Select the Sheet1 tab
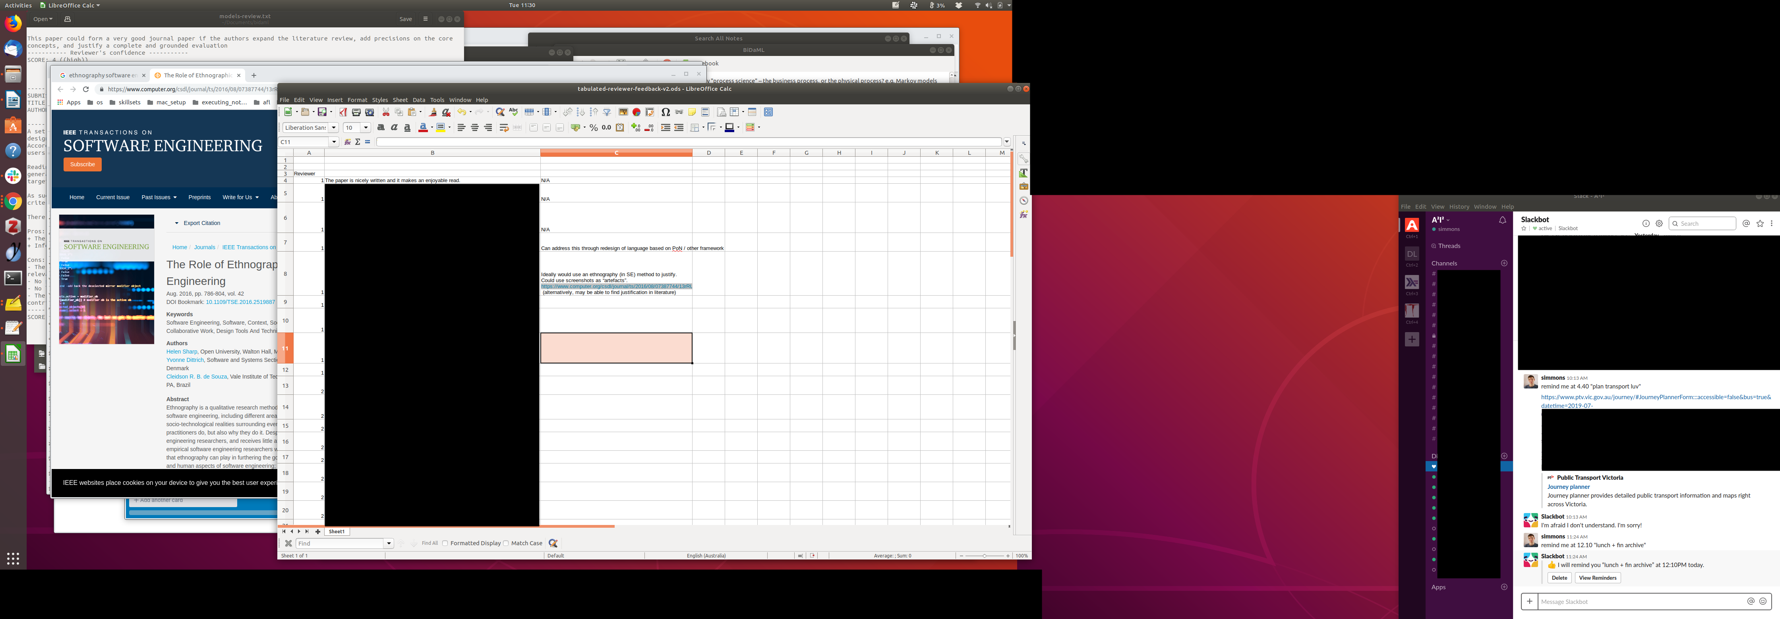This screenshot has width=1780, height=619. point(337,531)
